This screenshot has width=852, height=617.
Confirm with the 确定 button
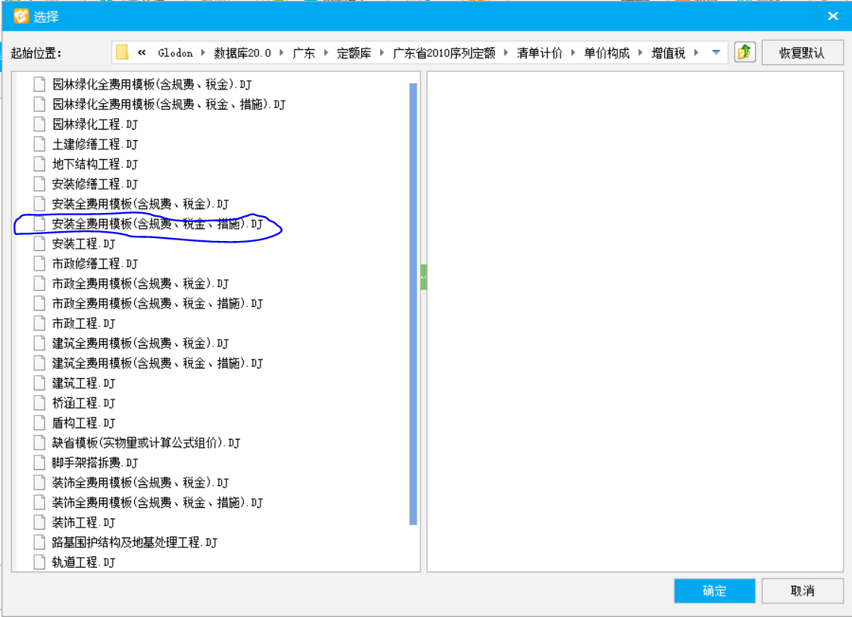click(714, 591)
